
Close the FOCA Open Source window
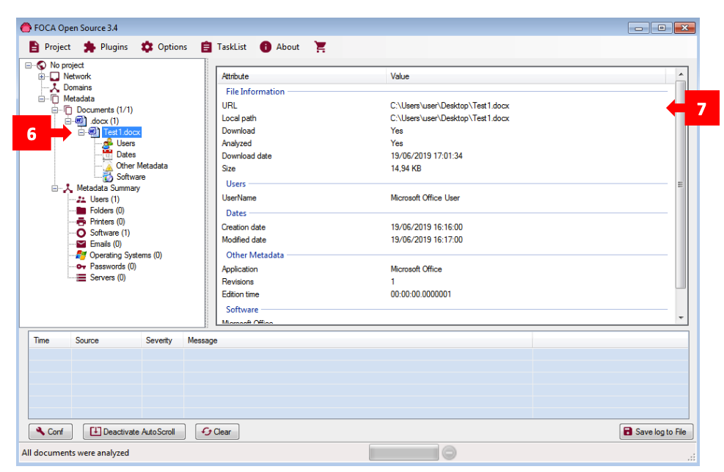tap(684, 28)
